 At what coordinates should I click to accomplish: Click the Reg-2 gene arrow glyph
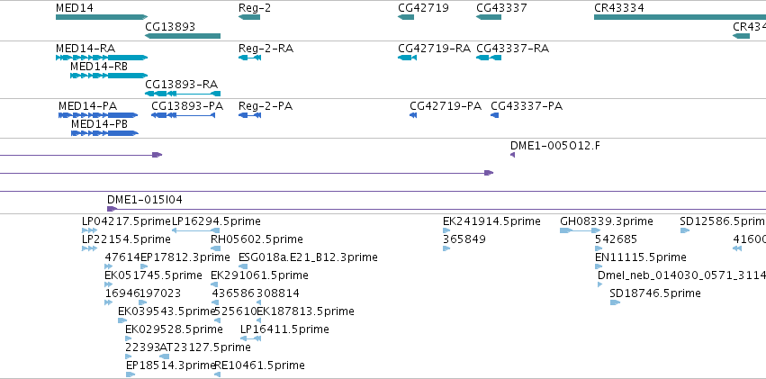click(x=249, y=17)
